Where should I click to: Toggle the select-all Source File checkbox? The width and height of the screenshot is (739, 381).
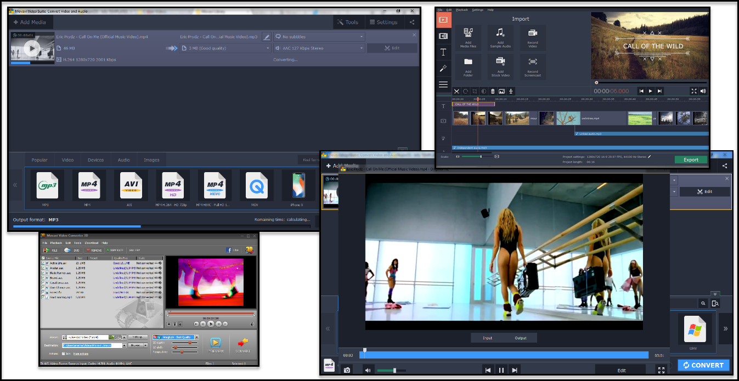pos(43,258)
